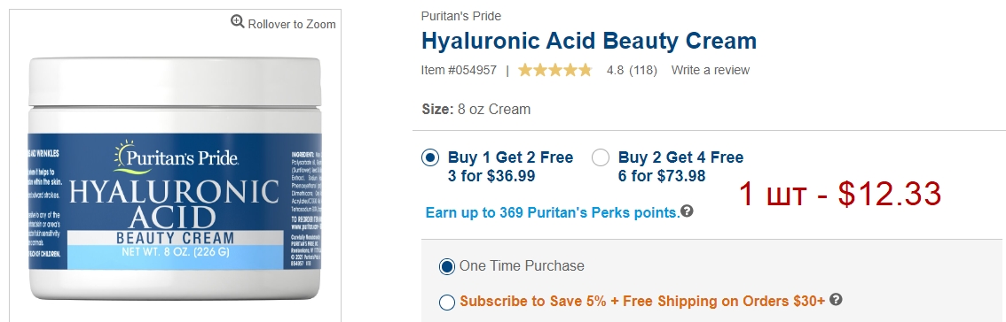This screenshot has width=1006, height=322.
Task: Choose Subscribe to Save 5% radio button
Action: [x=447, y=303]
